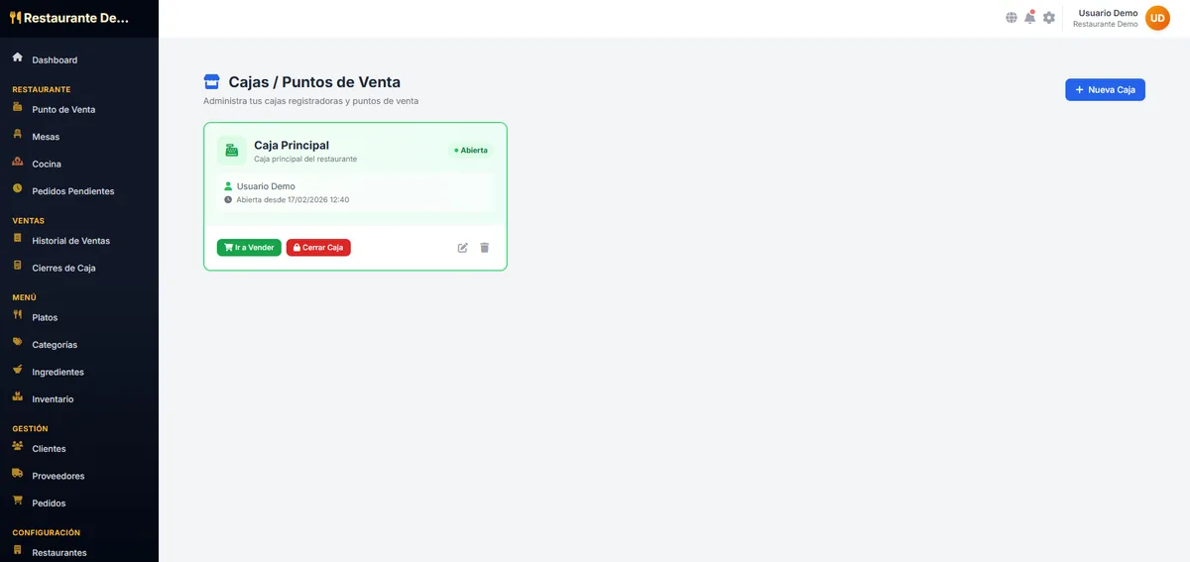Click the store icon beside page title

[x=211, y=82]
